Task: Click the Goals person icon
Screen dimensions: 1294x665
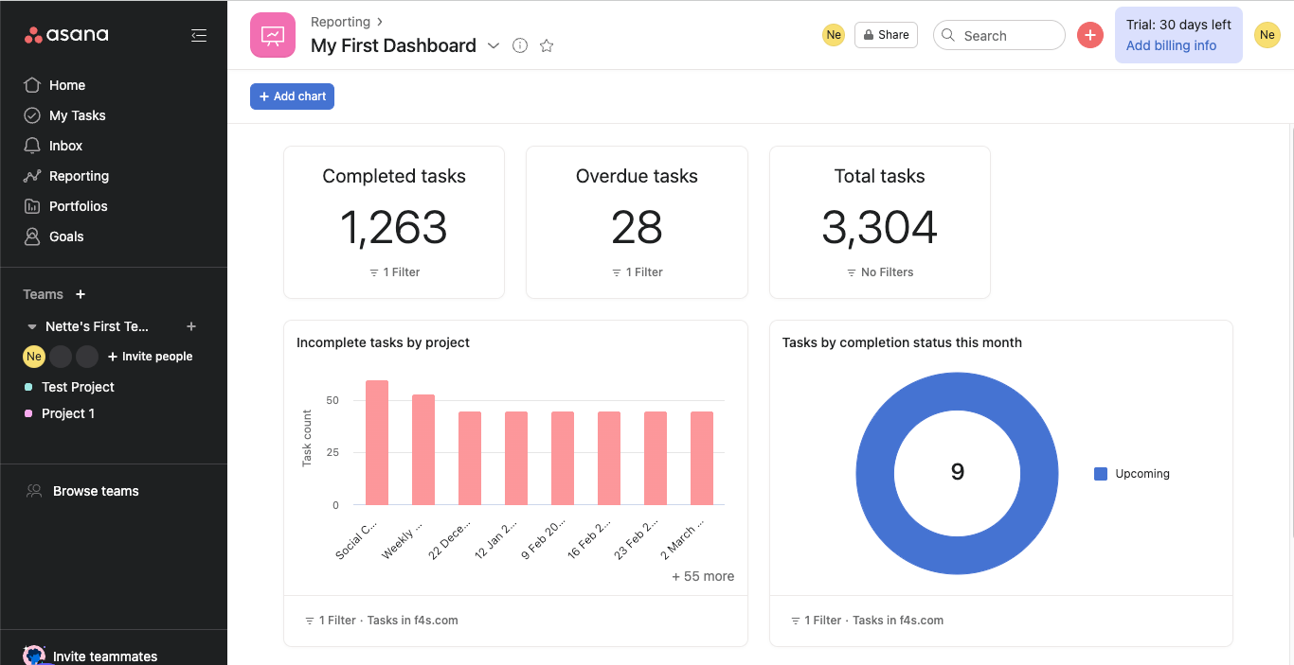Action: (x=32, y=236)
